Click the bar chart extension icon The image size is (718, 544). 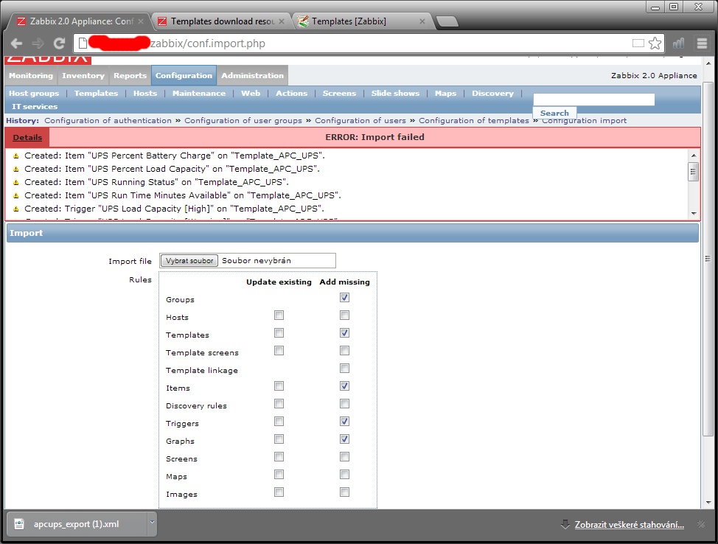click(679, 43)
